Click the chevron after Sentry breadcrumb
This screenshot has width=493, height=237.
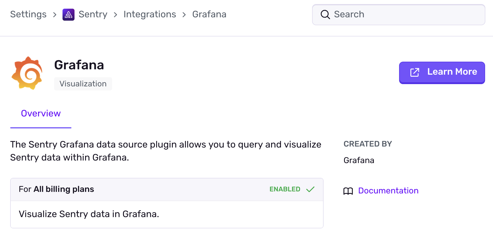115,15
